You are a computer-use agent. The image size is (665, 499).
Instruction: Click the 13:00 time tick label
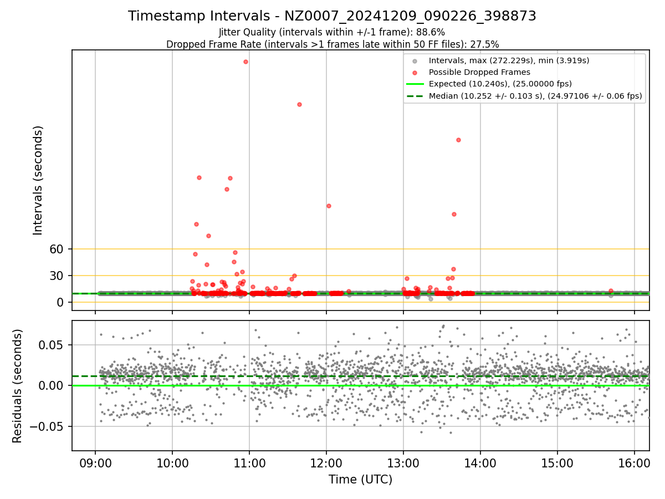click(403, 462)
